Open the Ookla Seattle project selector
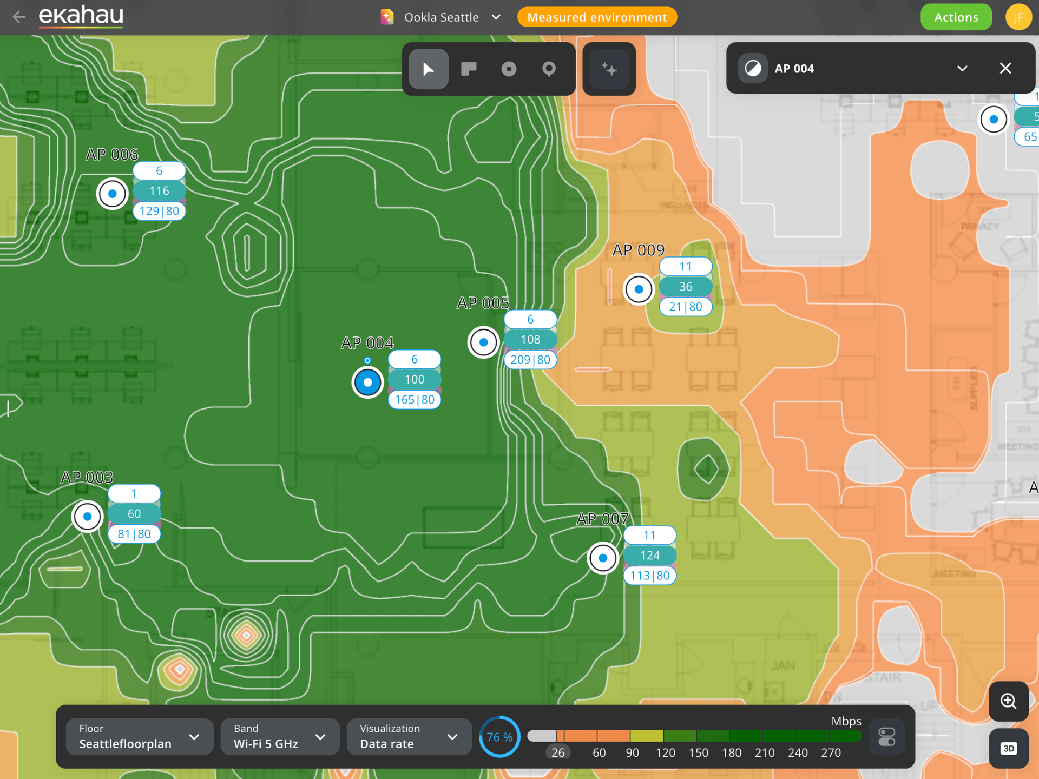This screenshot has height=779, width=1039. [x=441, y=17]
